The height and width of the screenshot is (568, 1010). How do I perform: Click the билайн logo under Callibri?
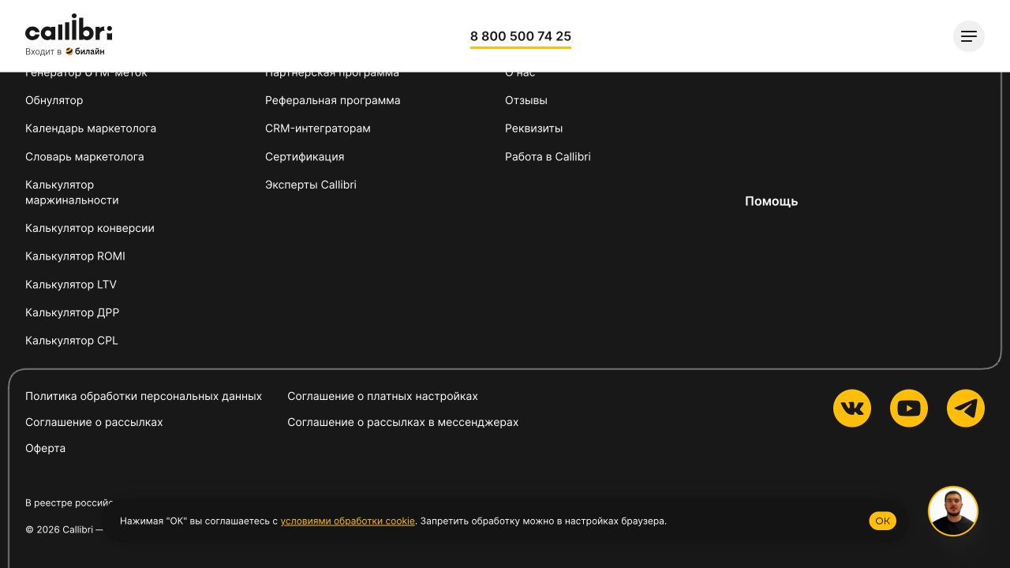(x=85, y=51)
